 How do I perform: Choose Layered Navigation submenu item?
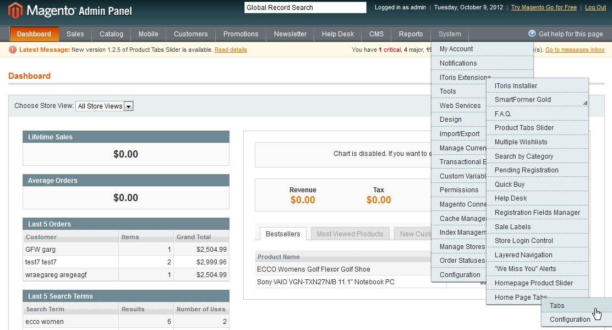coord(537,255)
